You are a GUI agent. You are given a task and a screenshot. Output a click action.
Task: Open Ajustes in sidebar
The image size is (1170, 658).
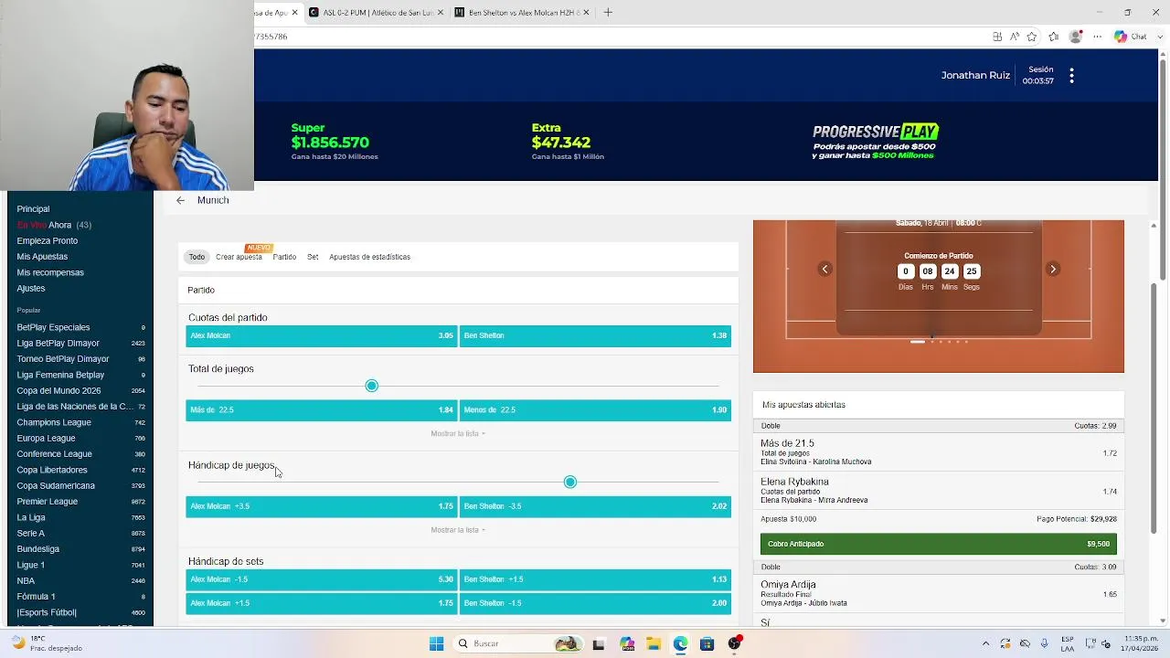[30, 289]
